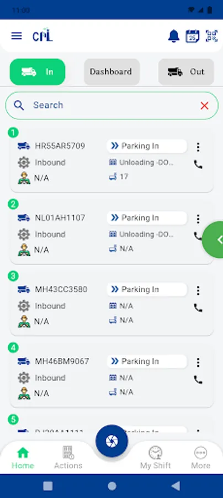Viewport: 223px width, 498px height.
Task: Tap worker icon on MH46BM9067 card
Action: [24, 393]
